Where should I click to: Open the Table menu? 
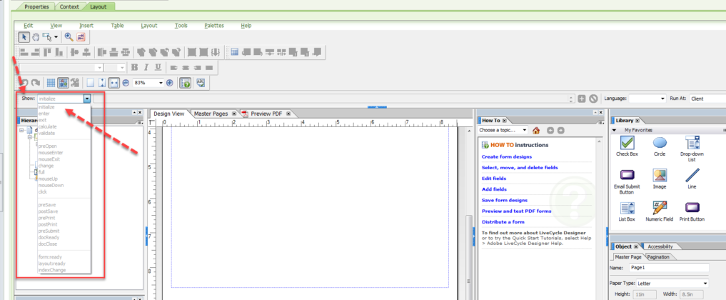(x=117, y=26)
